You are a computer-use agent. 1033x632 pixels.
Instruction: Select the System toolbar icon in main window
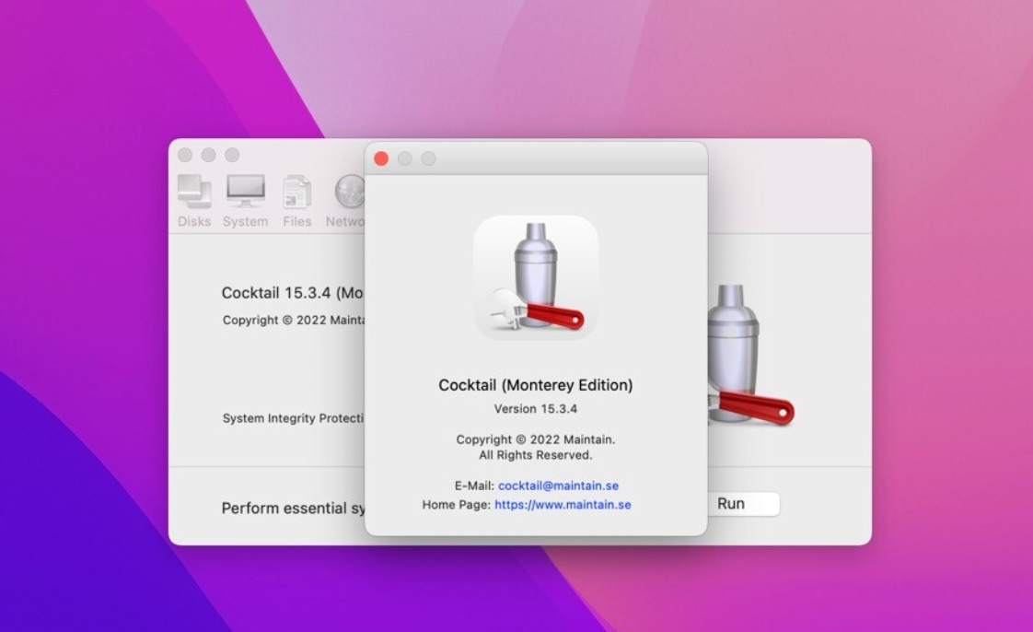click(x=246, y=201)
